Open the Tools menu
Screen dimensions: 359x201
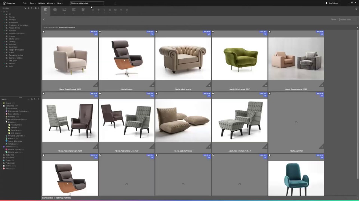click(x=33, y=3)
